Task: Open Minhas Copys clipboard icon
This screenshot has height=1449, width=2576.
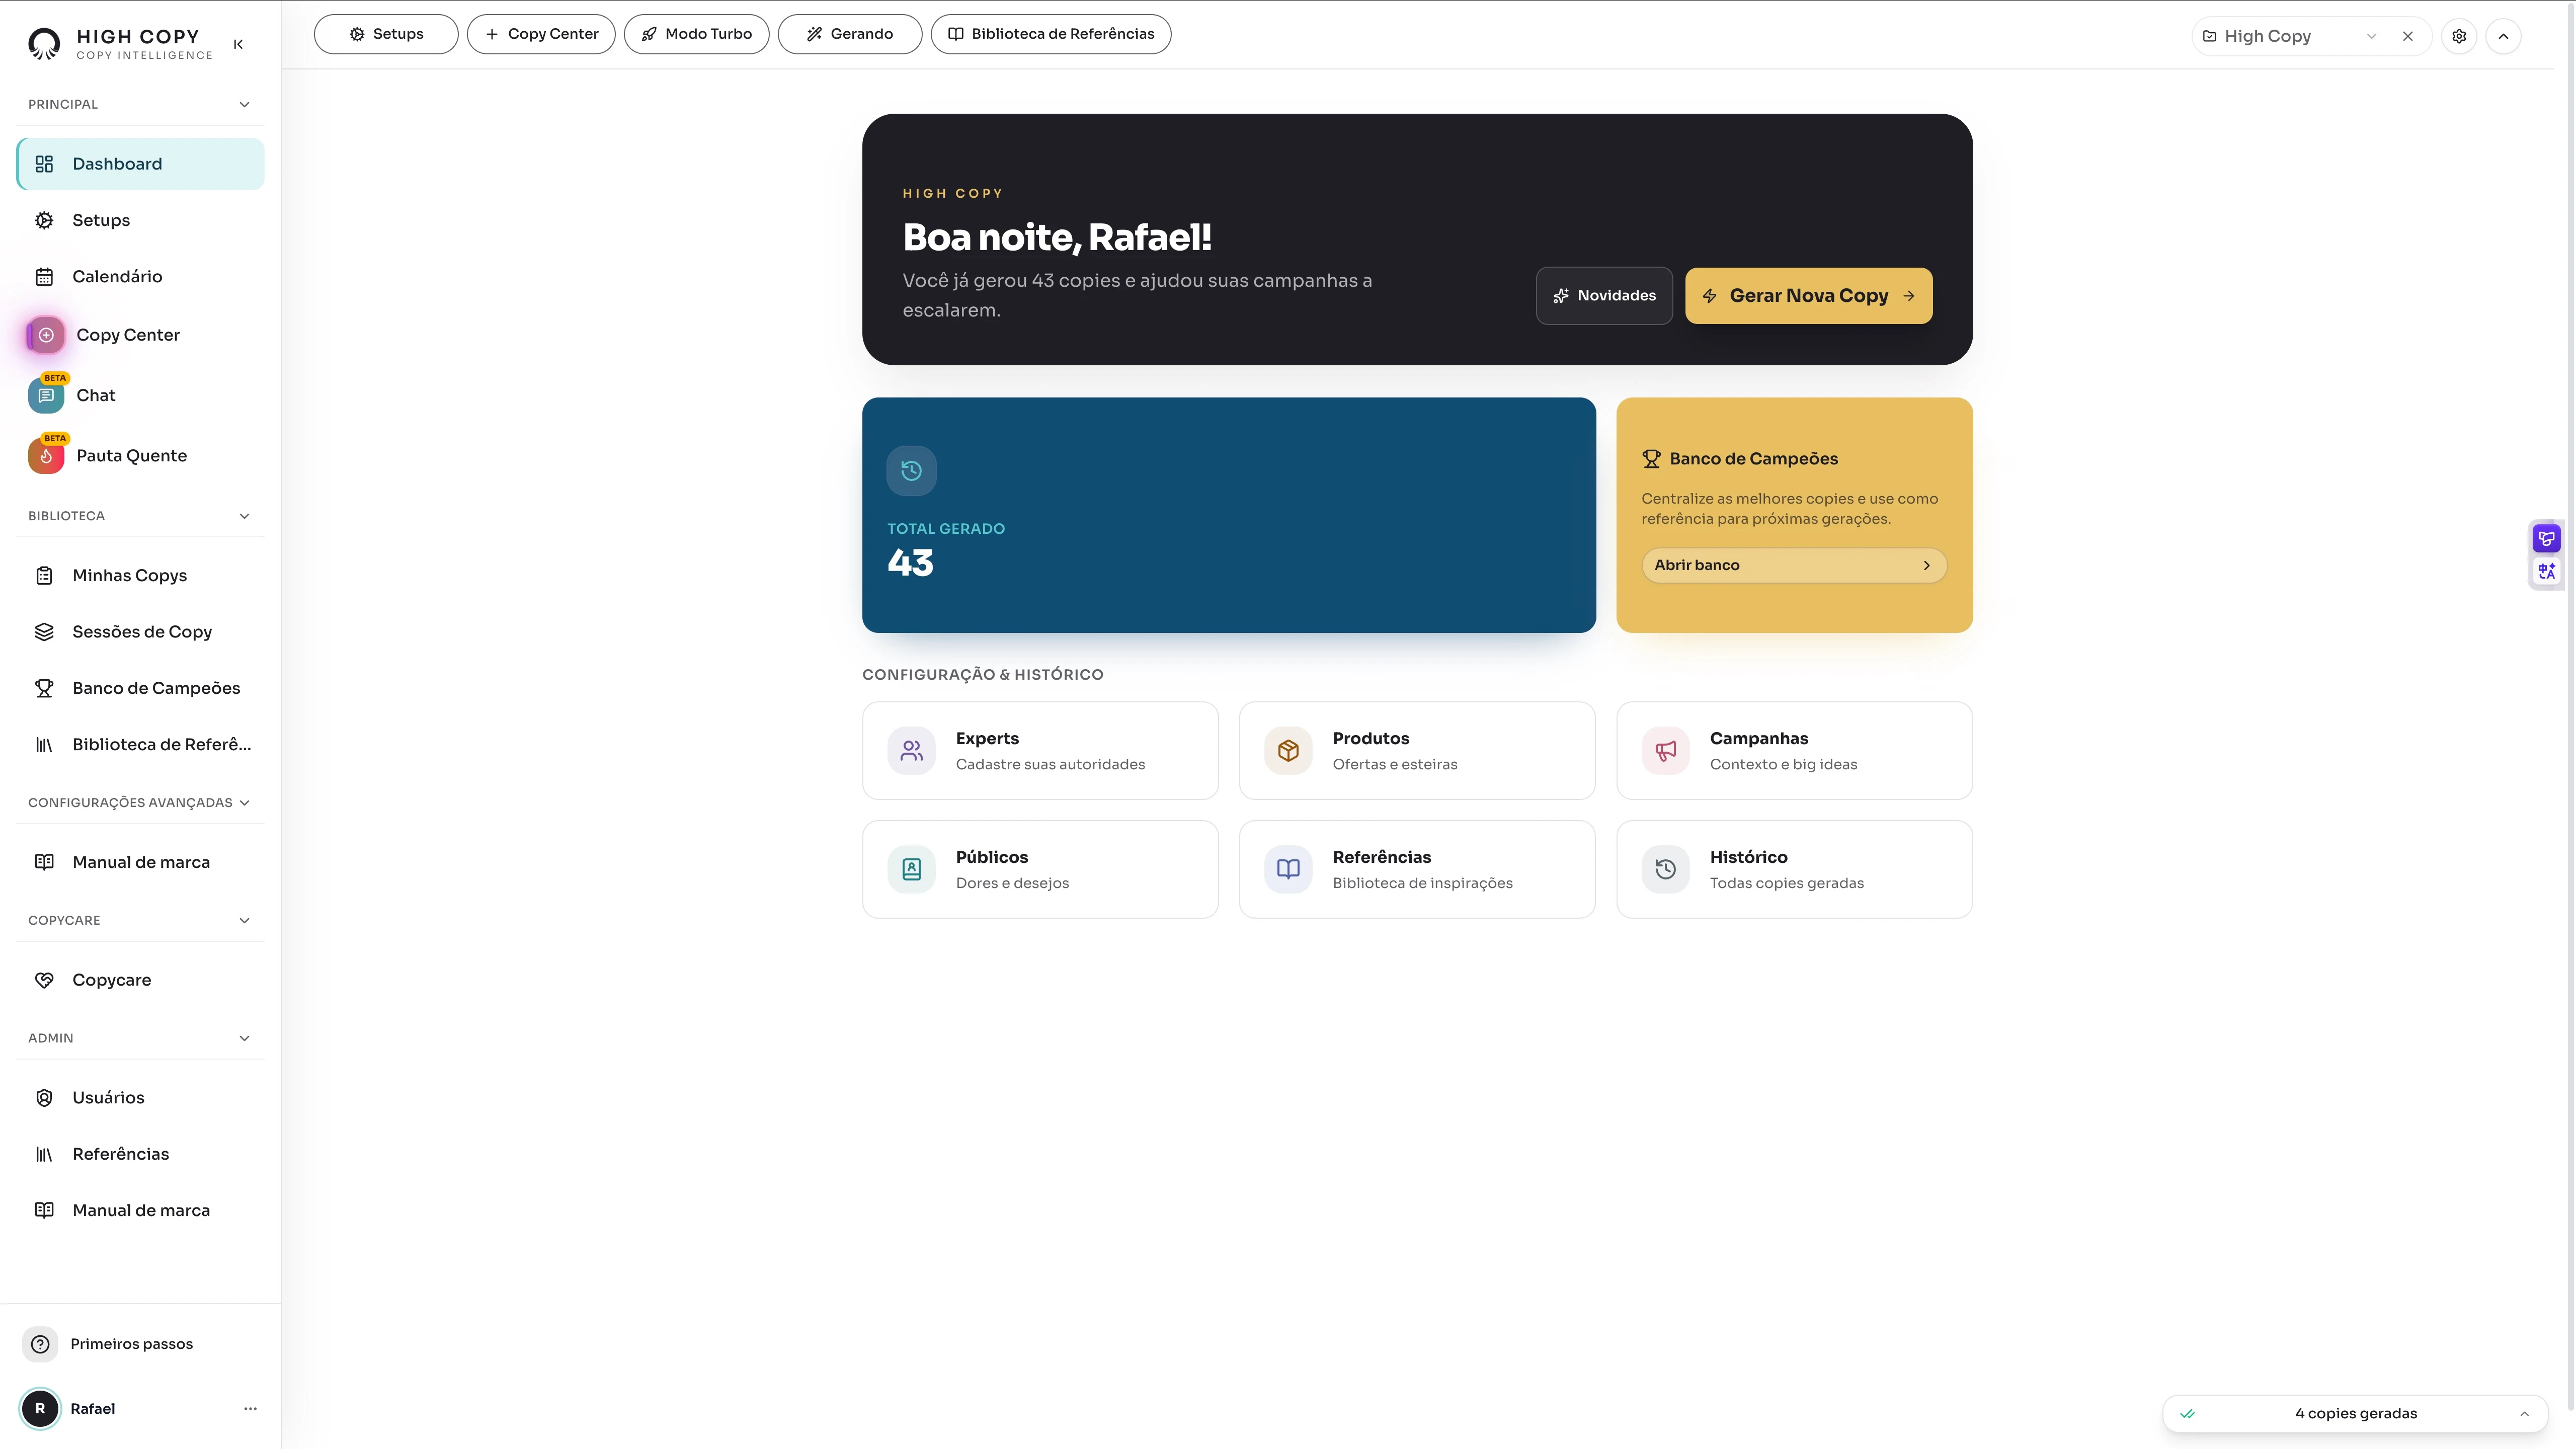Action: pyautogui.click(x=44, y=575)
